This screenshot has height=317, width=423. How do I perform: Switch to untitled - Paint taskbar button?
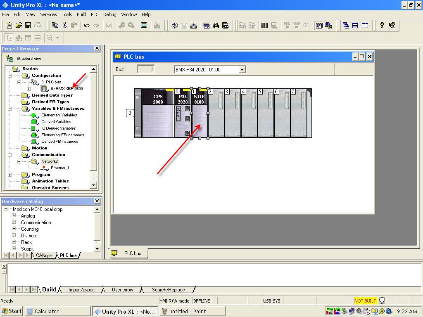pyautogui.click(x=192, y=311)
